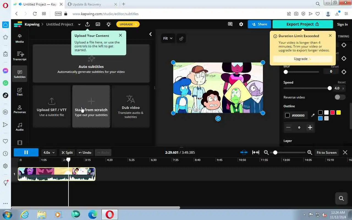The height and width of the screenshot is (220, 352).
Task: Click the Export Project button
Action: click(x=302, y=24)
